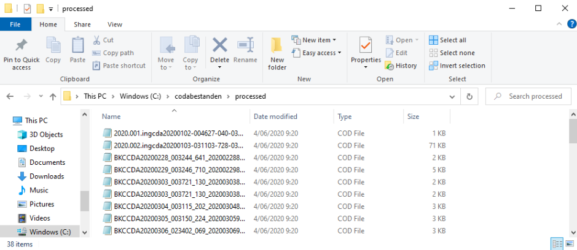Sort files by Date modified column
The width and height of the screenshot is (577, 250).
[x=275, y=116]
